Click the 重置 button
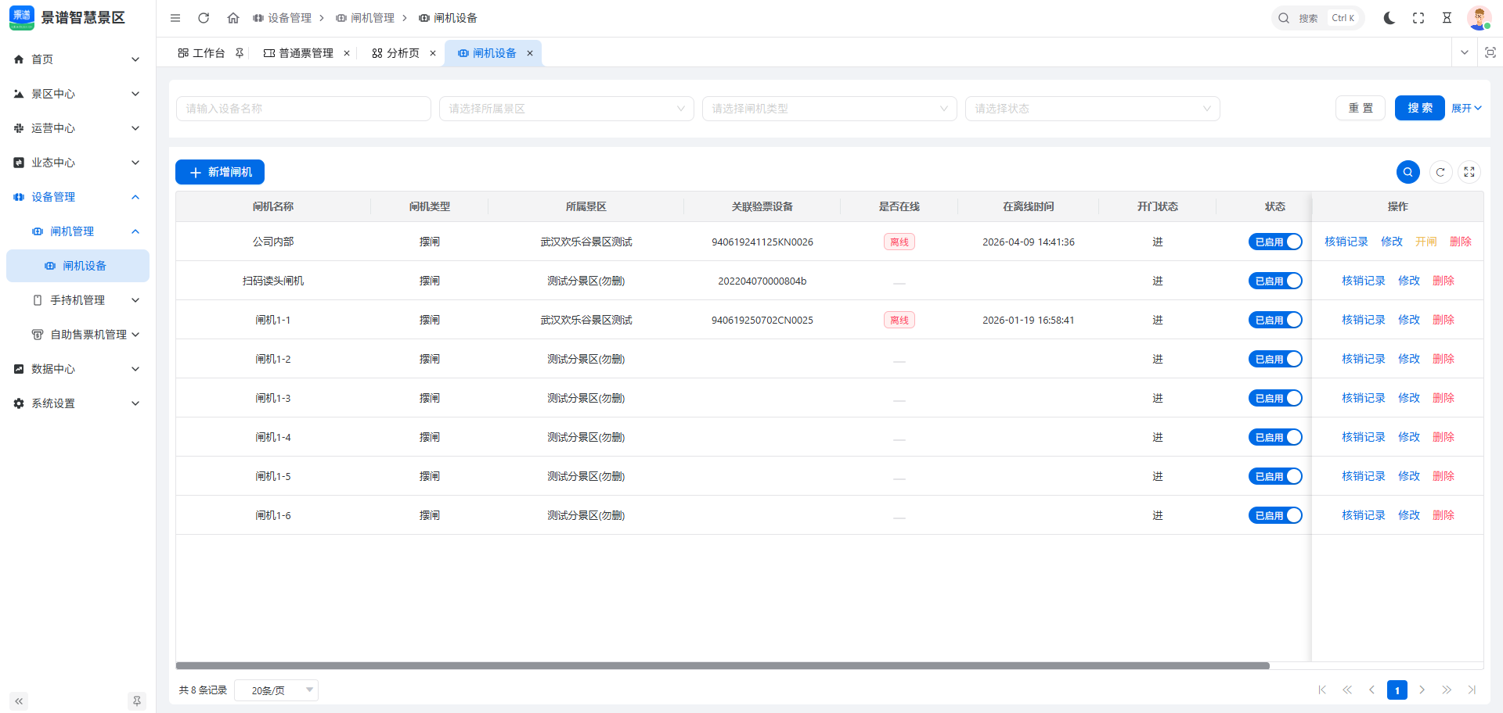 [1361, 108]
